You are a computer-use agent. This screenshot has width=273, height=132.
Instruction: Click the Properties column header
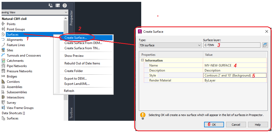pos(171,55)
